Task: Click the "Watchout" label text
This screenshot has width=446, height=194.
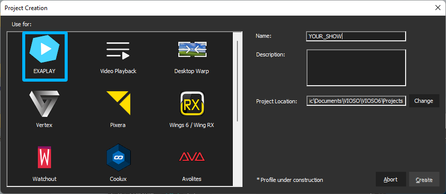Action: pyautogui.click(x=44, y=179)
